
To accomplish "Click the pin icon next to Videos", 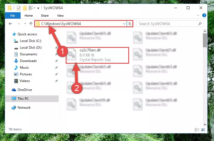I will point(56,81).
